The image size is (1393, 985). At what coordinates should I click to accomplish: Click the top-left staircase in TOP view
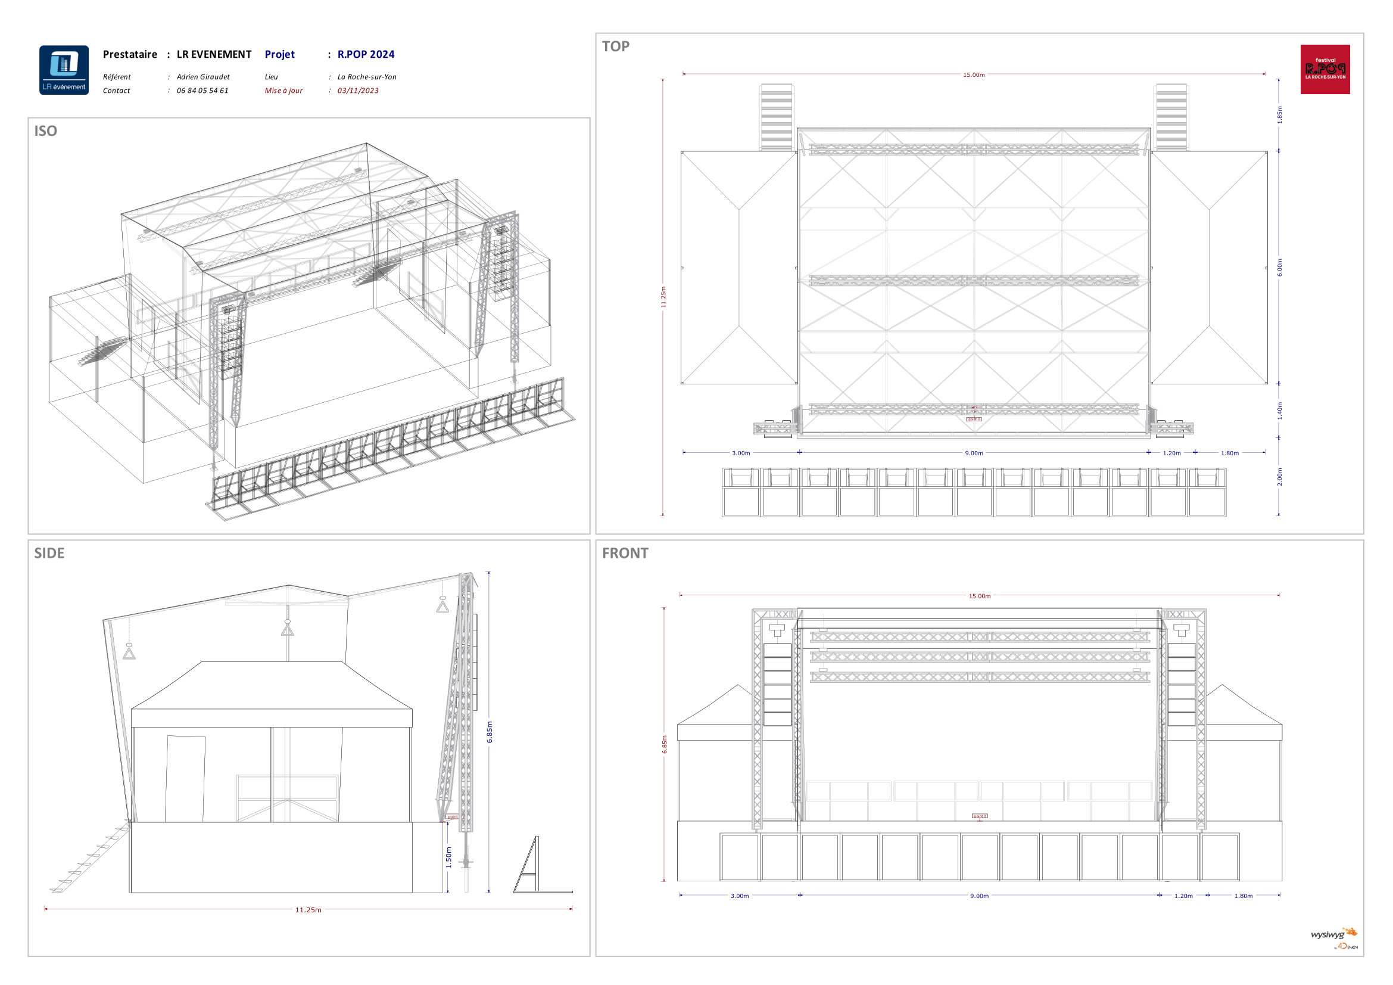click(777, 117)
